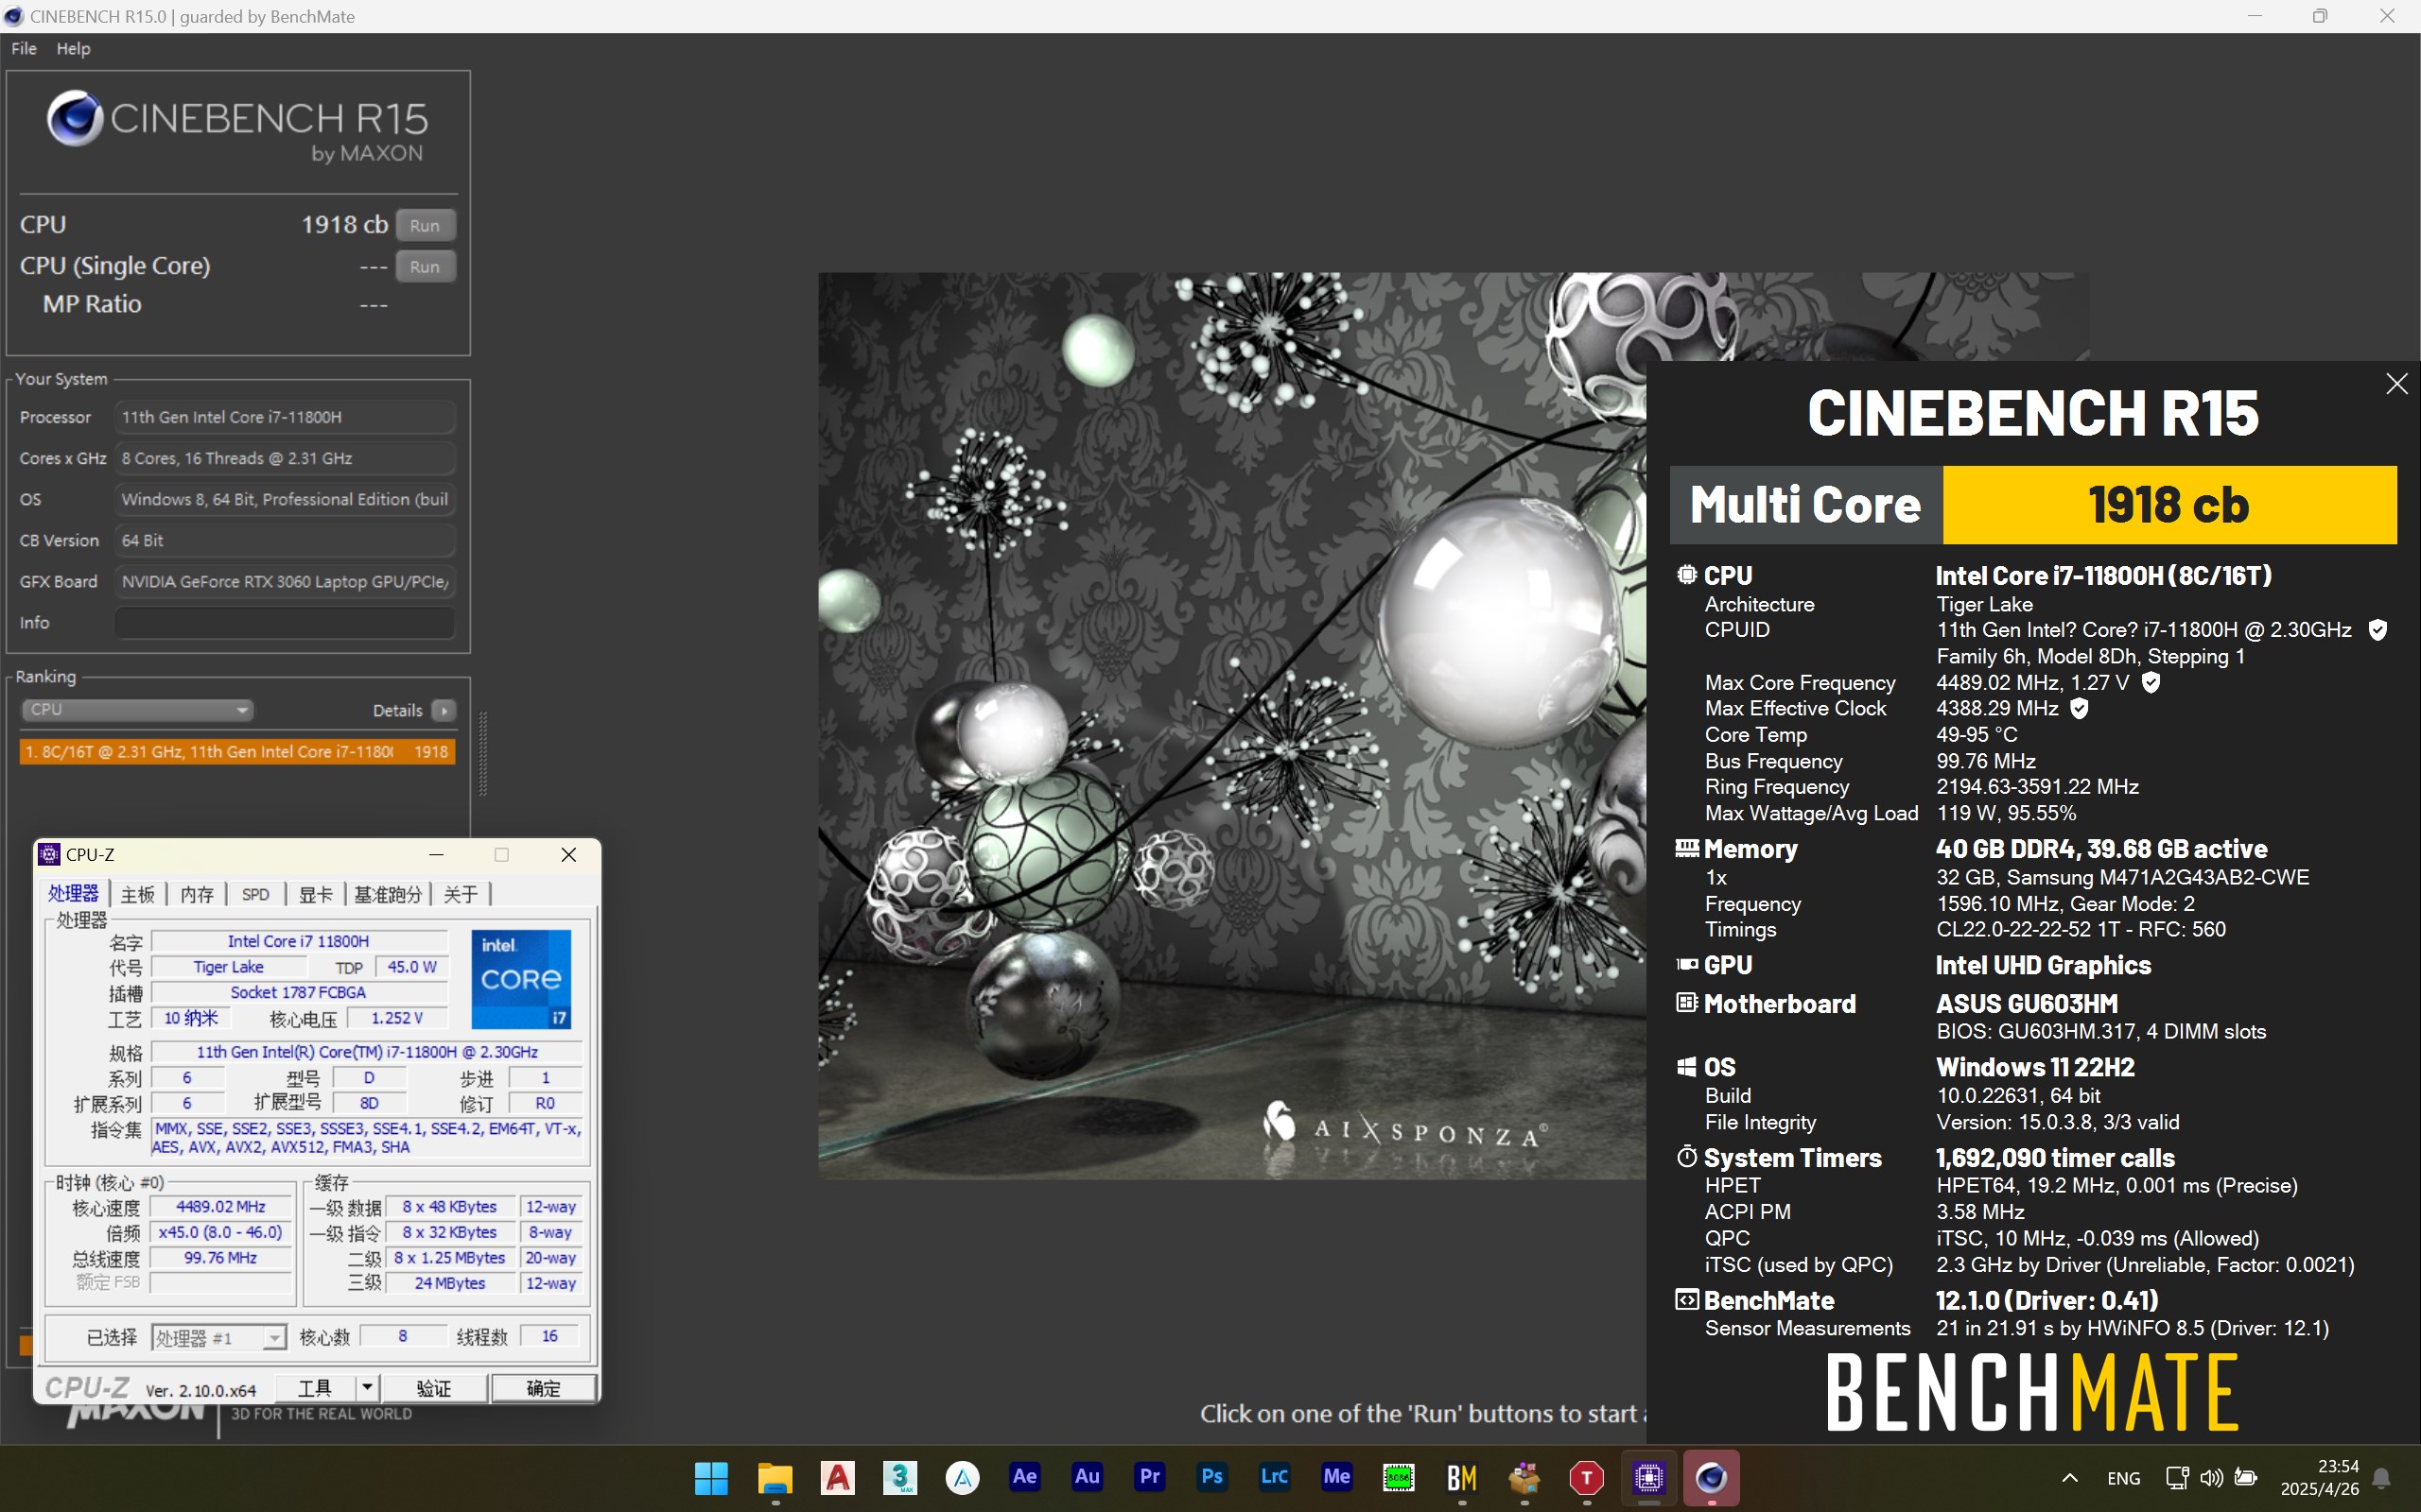
Task: Open the Help menu in Cinebench
Action: click(73, 48)
